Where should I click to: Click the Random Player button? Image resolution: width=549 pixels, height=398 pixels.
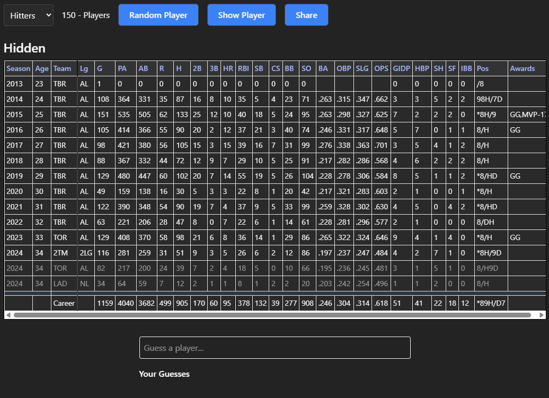coord(158,15)
